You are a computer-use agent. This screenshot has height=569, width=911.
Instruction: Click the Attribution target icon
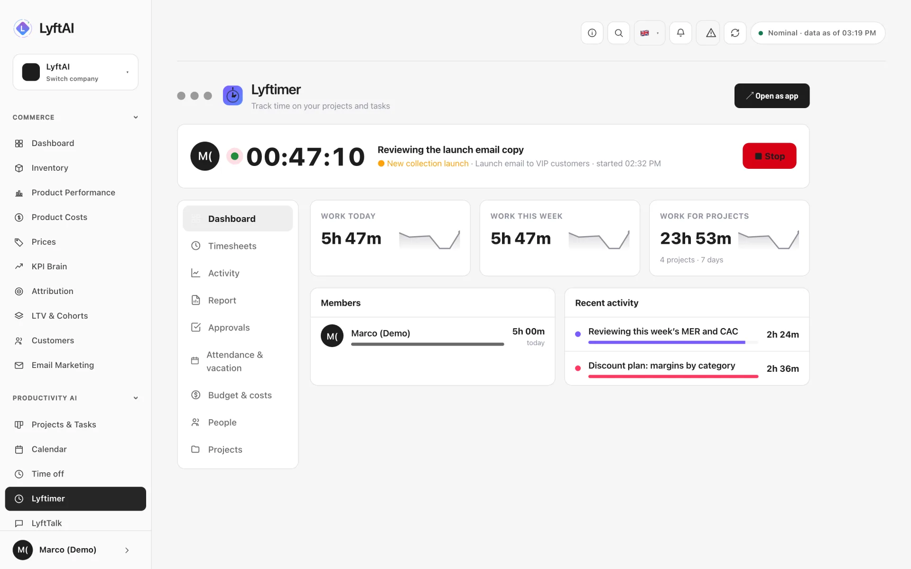pos(19,291)
